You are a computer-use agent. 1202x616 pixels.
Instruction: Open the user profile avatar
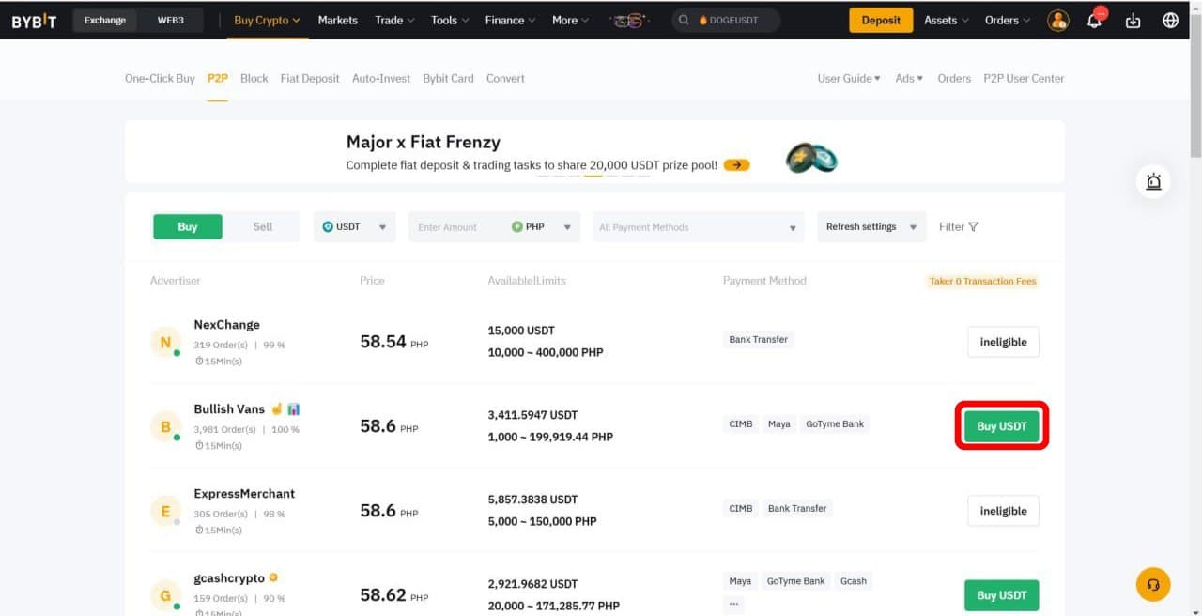[1058, 21]
